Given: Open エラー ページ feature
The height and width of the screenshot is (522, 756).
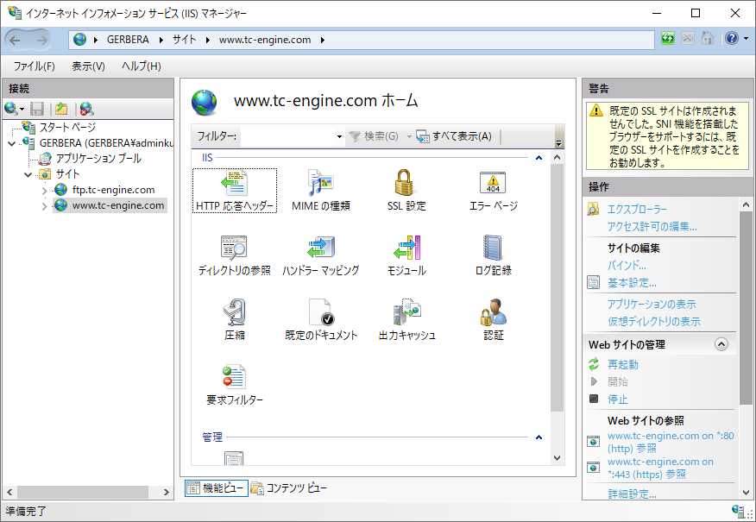Looking at the screenshot, I should click(494, 191).
